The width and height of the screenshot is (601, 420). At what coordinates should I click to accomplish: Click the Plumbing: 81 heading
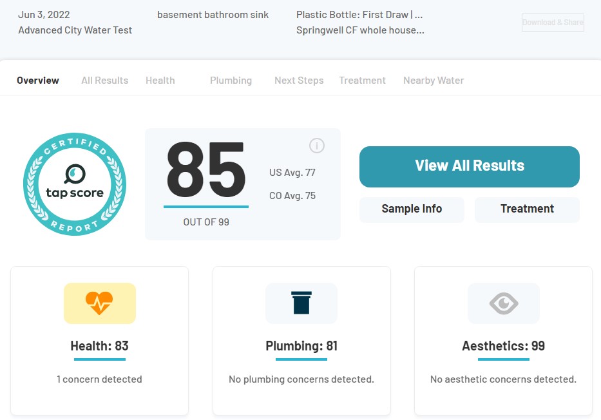pyautogui.click(x=301, y=346)
